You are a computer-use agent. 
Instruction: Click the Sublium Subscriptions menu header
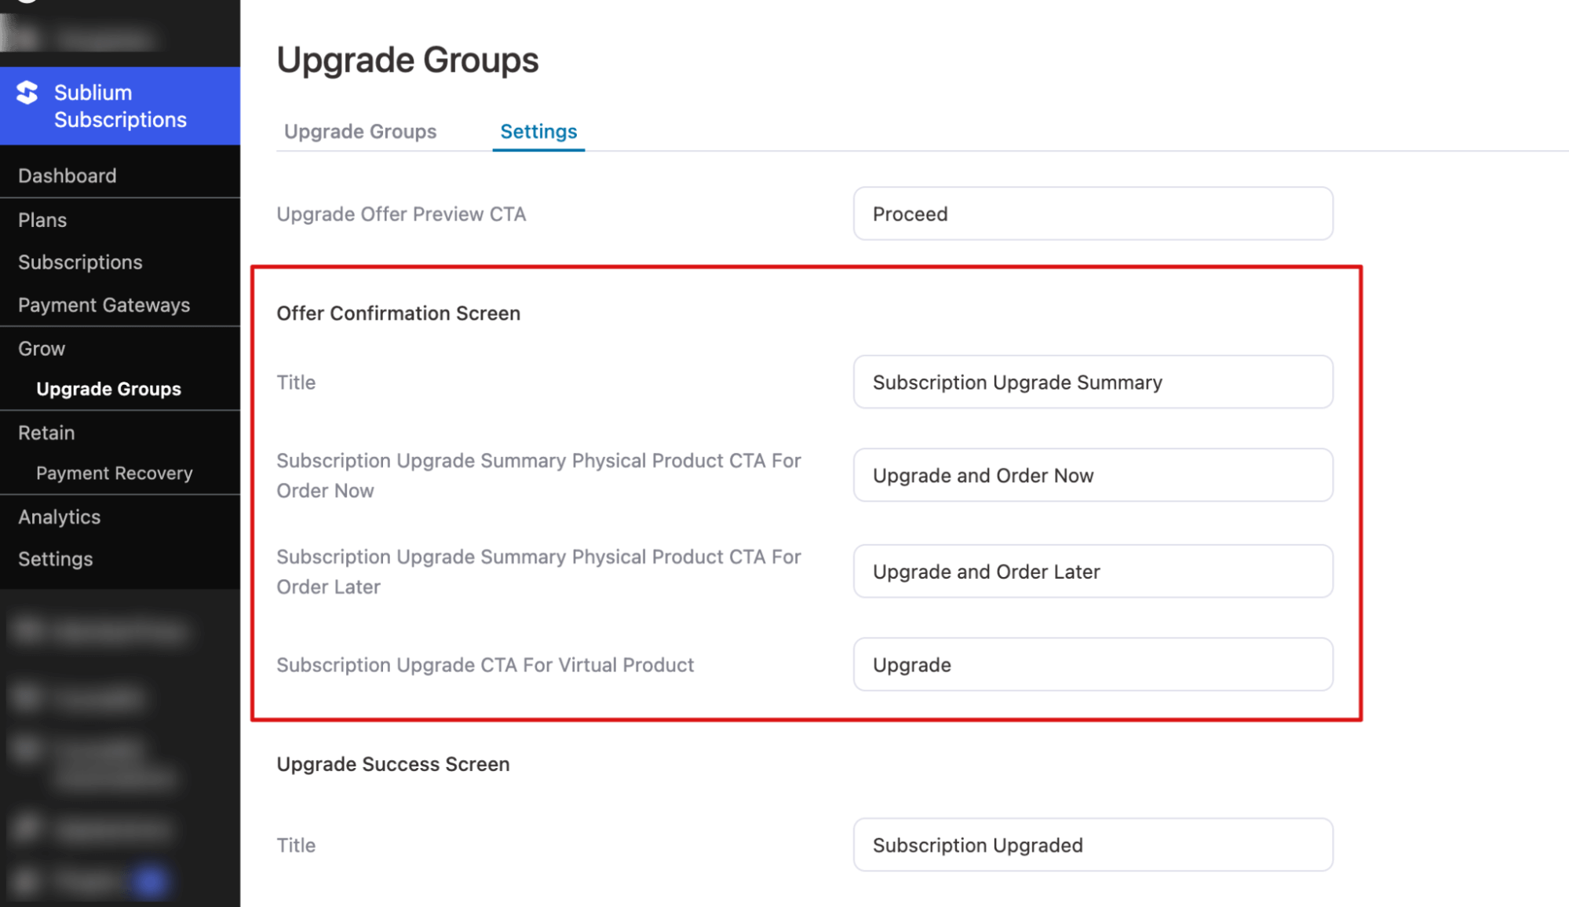(x=120, y=106)
